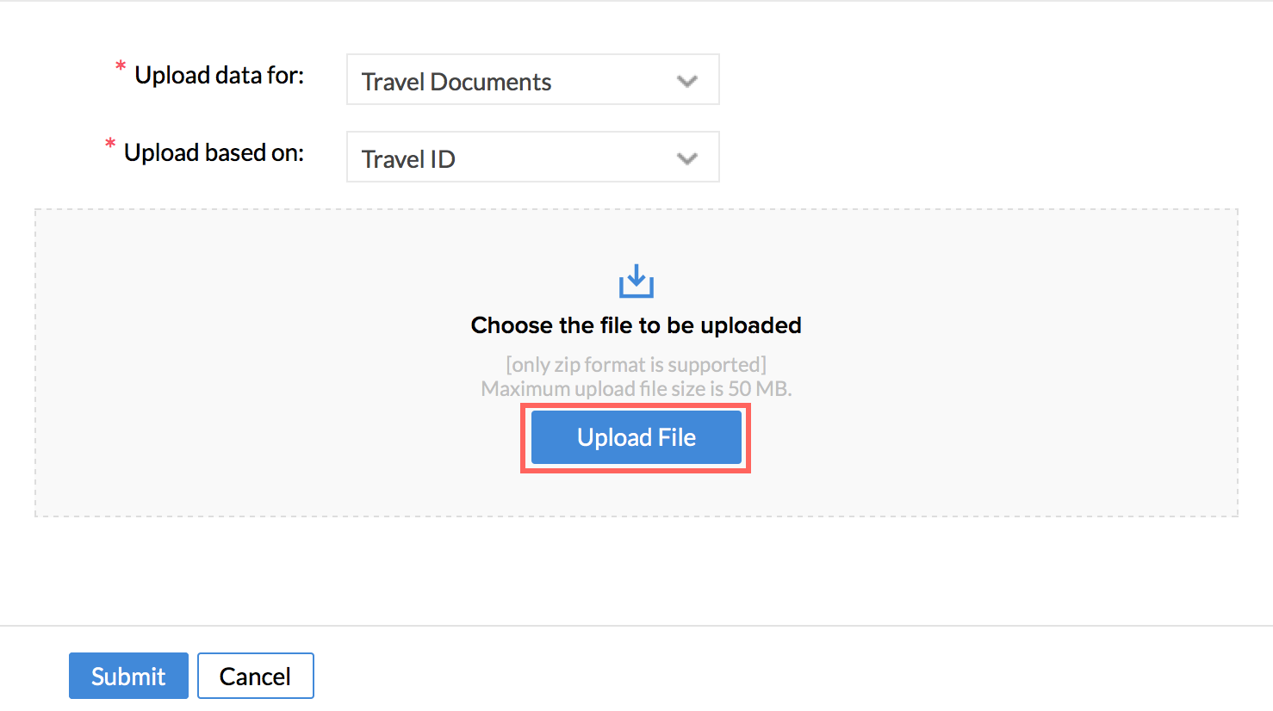Image resolution: width=1273 pixels, height=711 pixels.
Task: Click the Maximum upload file size text
Action: tap(636, 389)
